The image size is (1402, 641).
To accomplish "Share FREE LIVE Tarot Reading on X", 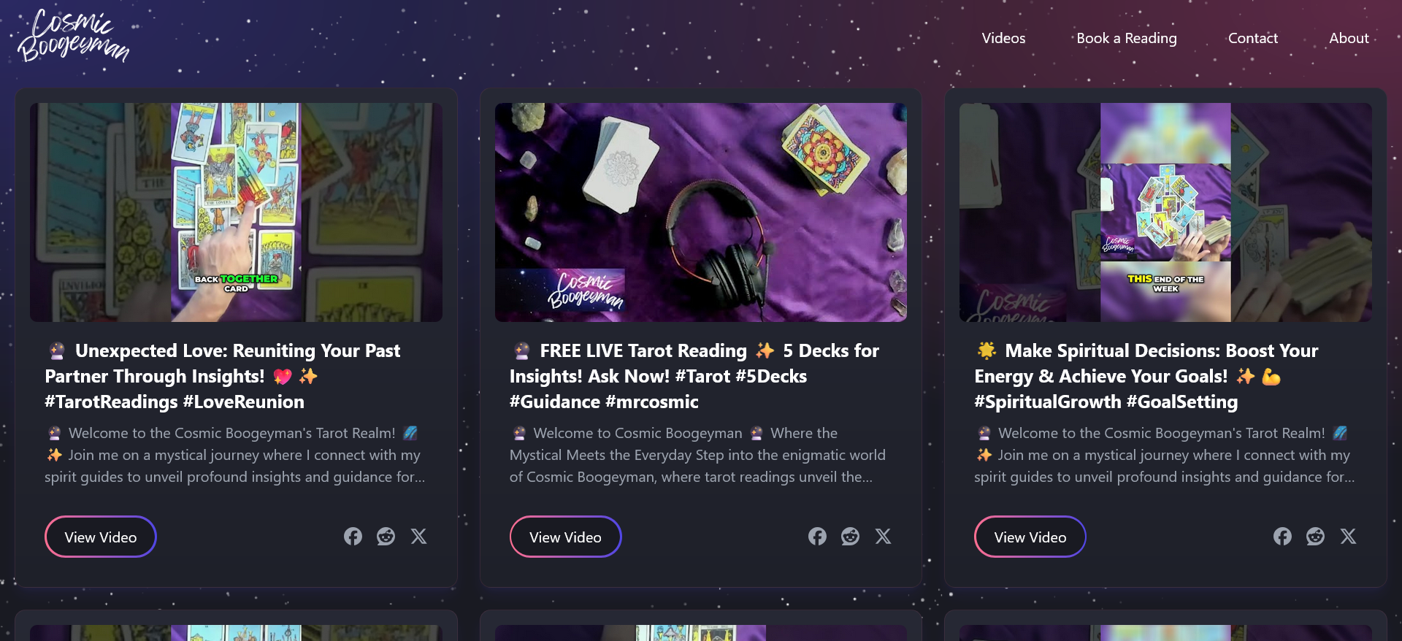I will tap(883, 537).
